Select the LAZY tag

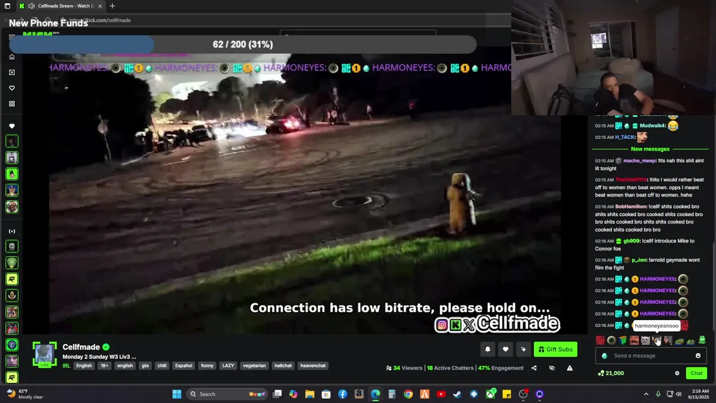pos(228,366)
